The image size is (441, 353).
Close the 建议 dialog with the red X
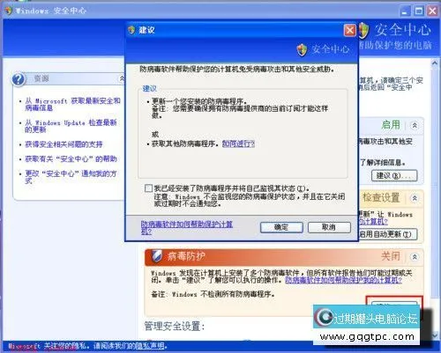point(349,30)
